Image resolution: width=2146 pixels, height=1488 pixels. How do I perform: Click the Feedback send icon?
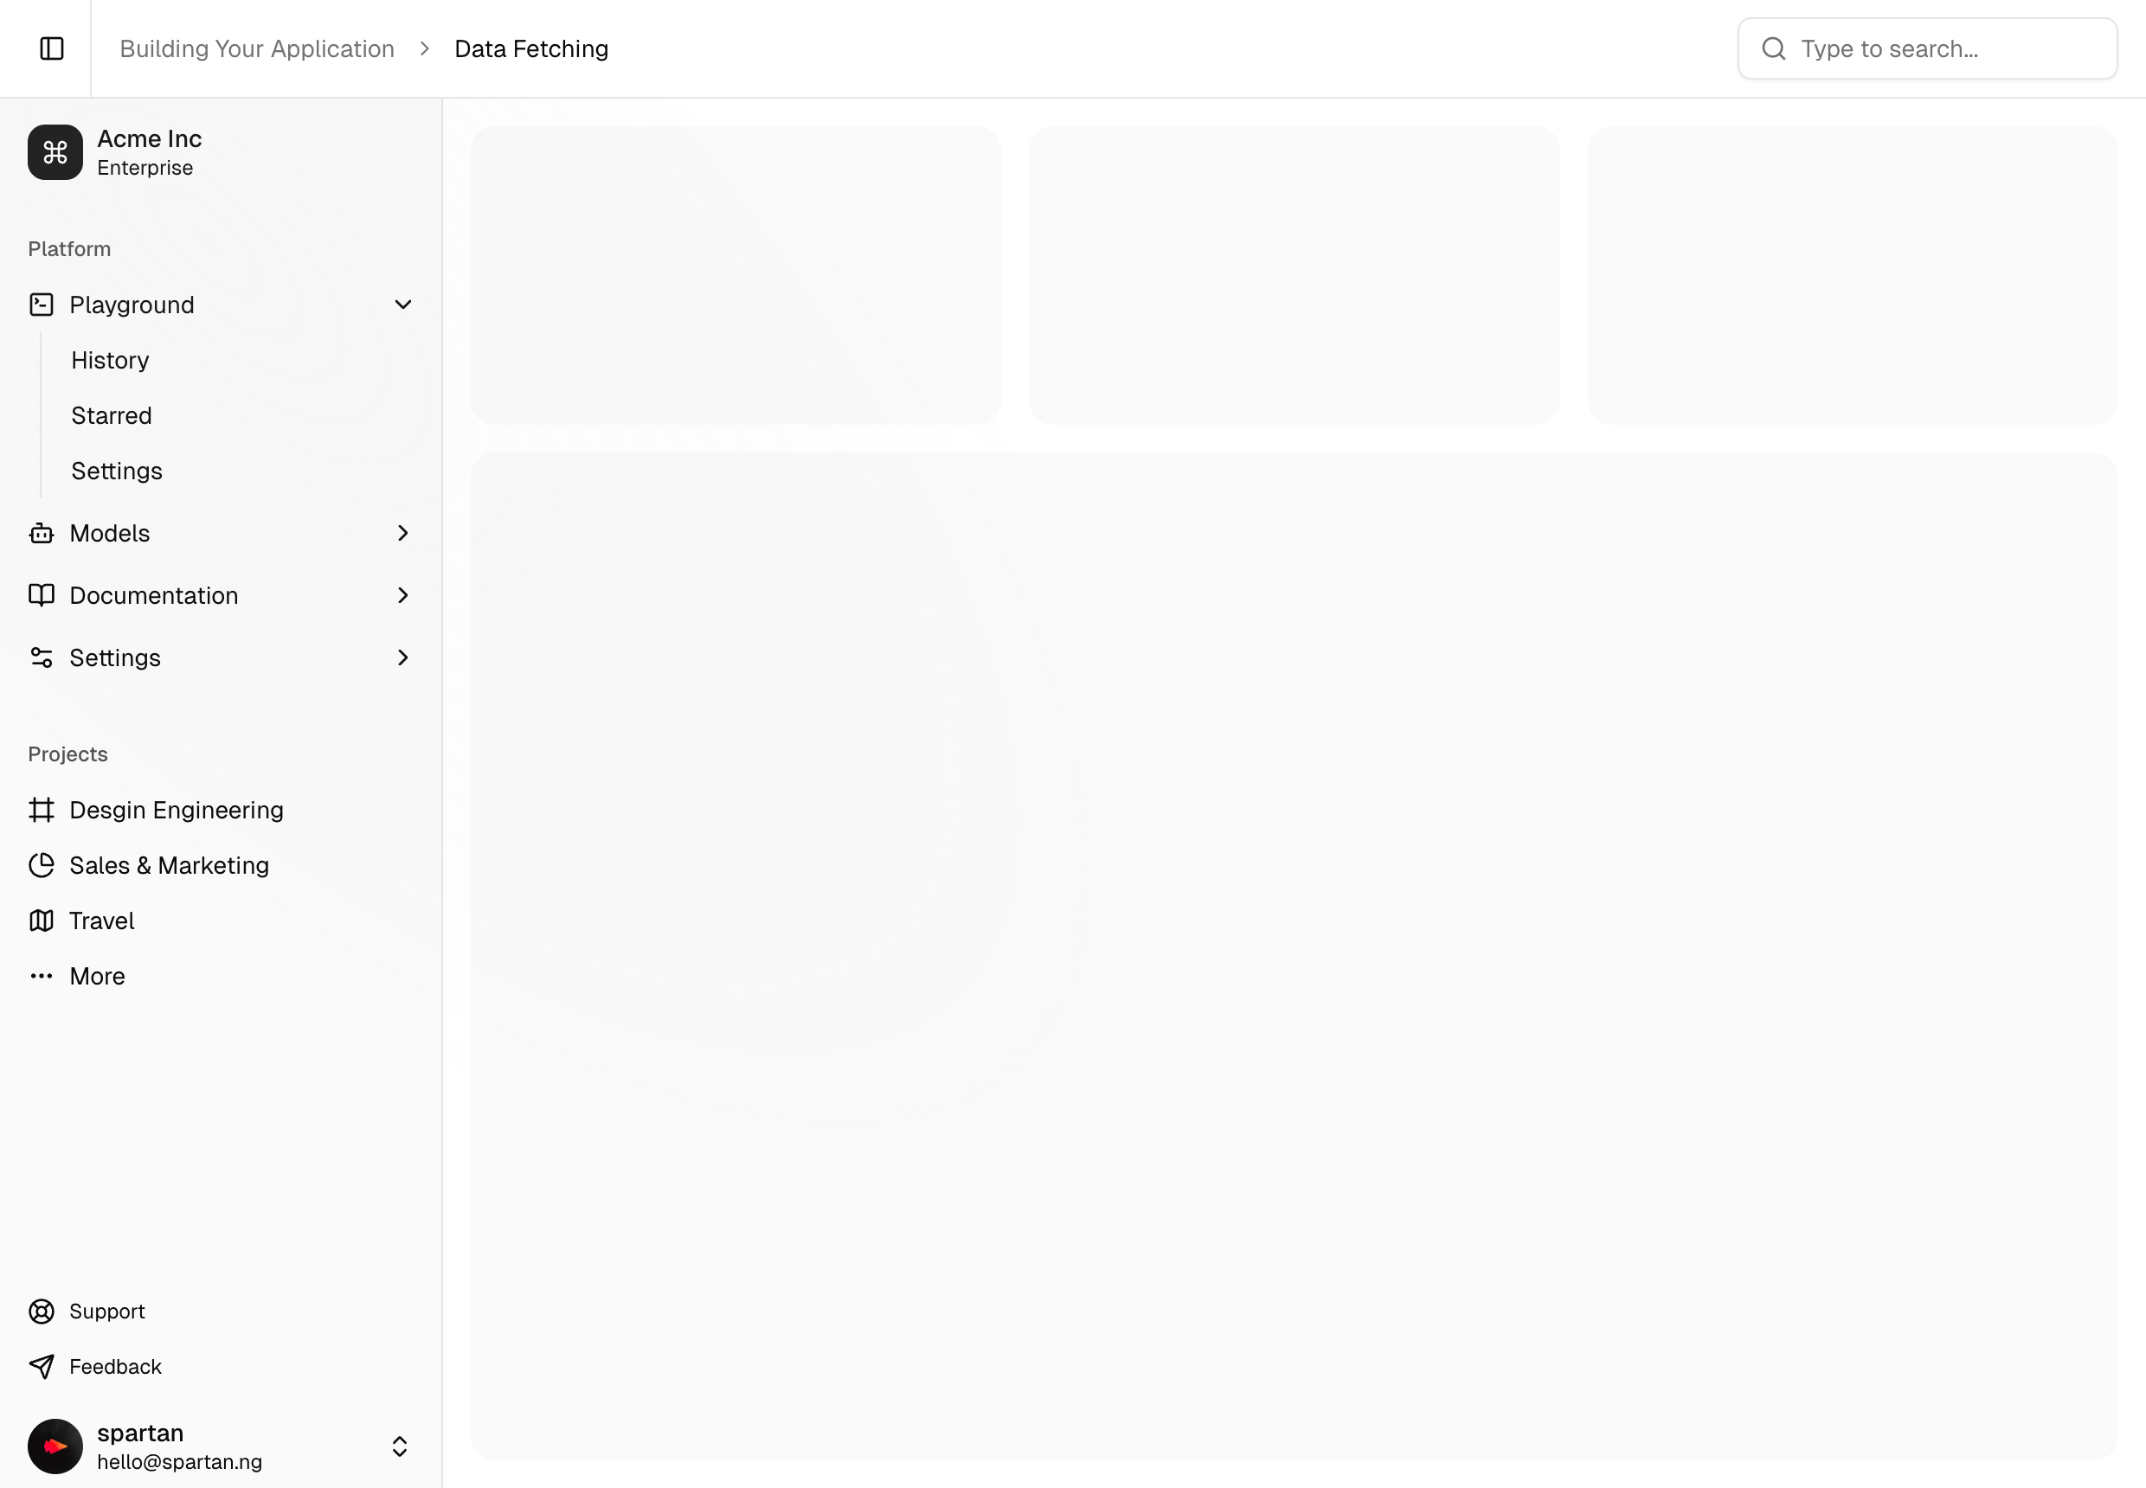[x=42, y=1366]
